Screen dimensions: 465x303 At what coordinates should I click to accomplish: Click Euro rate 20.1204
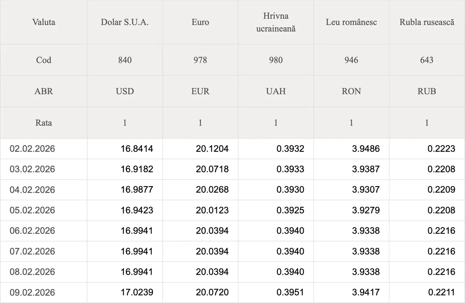point(212,149)
